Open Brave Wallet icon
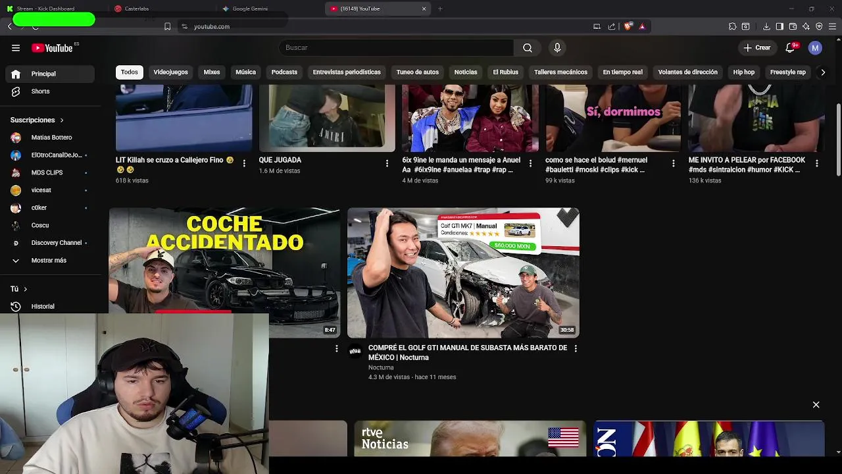This screenshot has width=842, height=474. coord(793,26)
